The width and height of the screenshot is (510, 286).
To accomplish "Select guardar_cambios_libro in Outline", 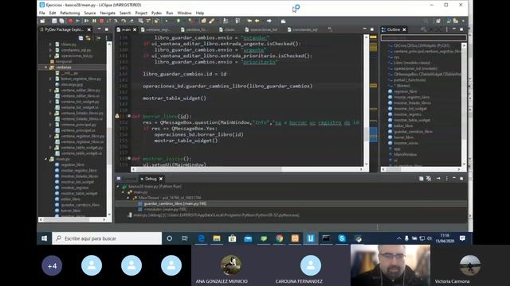I will 413,132.
